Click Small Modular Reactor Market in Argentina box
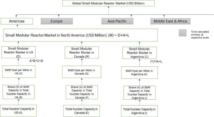Viewport: 214px width, 117px height. click(x=139, y=53)
